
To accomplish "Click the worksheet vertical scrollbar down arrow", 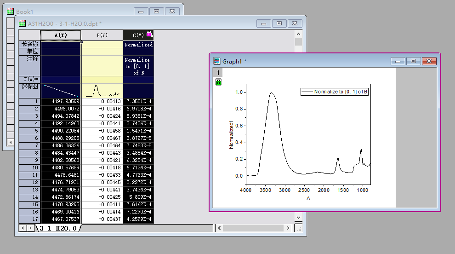I will tap(298, 217).
